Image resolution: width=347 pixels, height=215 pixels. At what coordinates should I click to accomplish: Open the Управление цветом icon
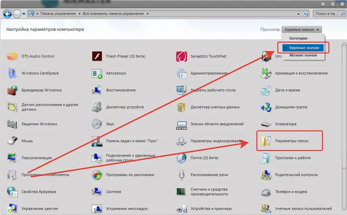click(13, 209)
